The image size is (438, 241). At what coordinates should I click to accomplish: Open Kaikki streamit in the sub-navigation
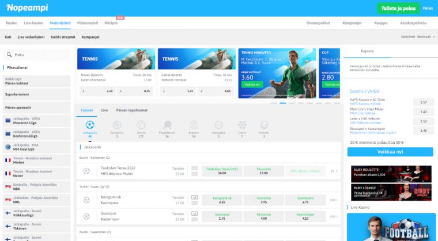pos(63,37)
